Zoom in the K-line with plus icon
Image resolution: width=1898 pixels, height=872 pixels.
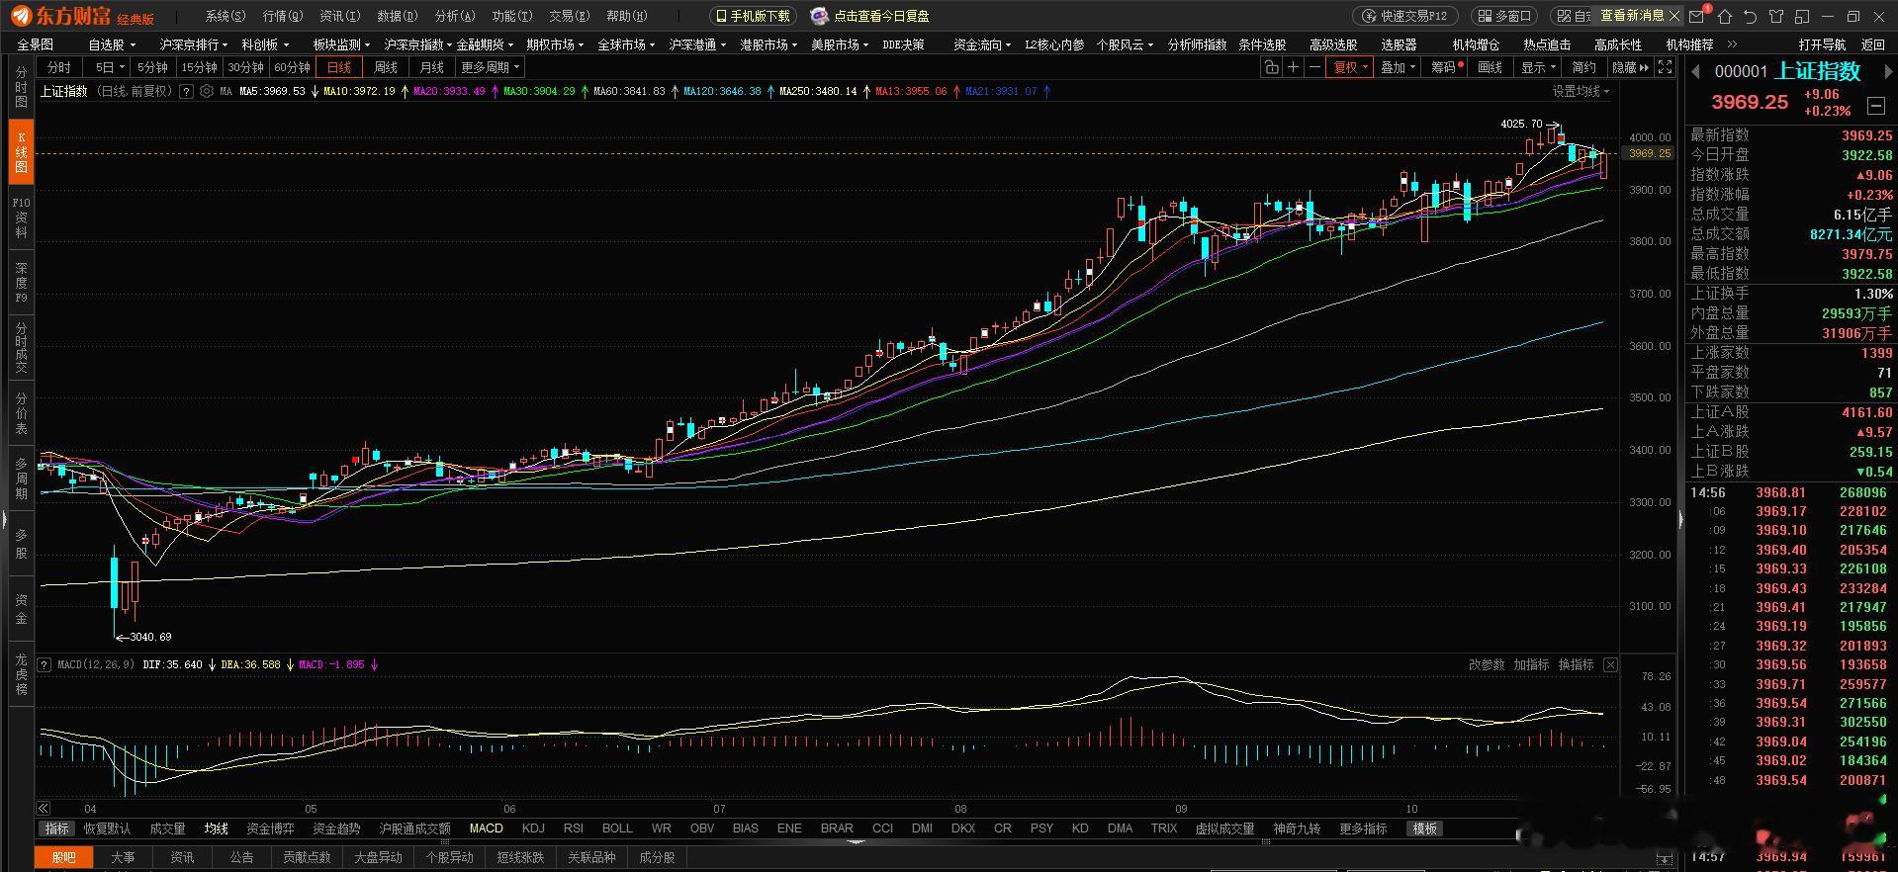click(x=1293, y=67)
